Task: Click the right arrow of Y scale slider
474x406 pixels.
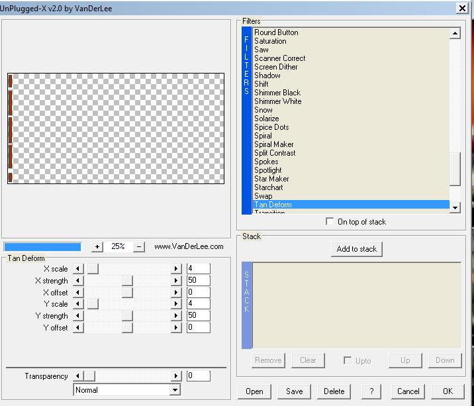Action: pos(176,304)
